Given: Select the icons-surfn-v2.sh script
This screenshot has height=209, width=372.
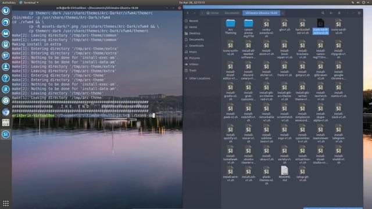Looking at the screenshot, I should tap(230, 48).
